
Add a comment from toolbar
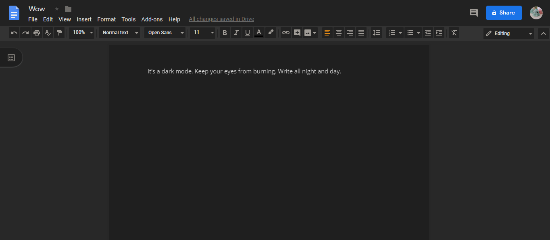click(297, 33)
